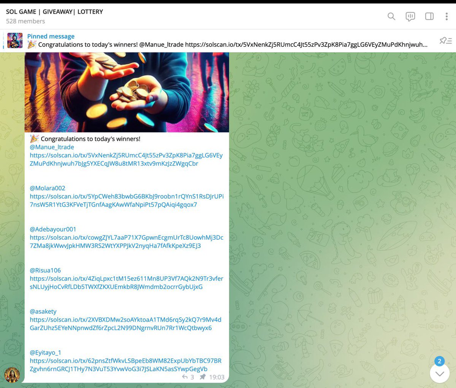Open the chat search magnifier icon
Image resolution: width=456 pixels, height=388 pixels.
(391, 16)
